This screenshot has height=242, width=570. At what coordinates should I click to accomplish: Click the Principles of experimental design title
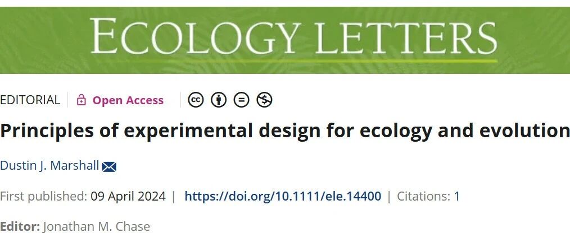[x=285, y=131]
